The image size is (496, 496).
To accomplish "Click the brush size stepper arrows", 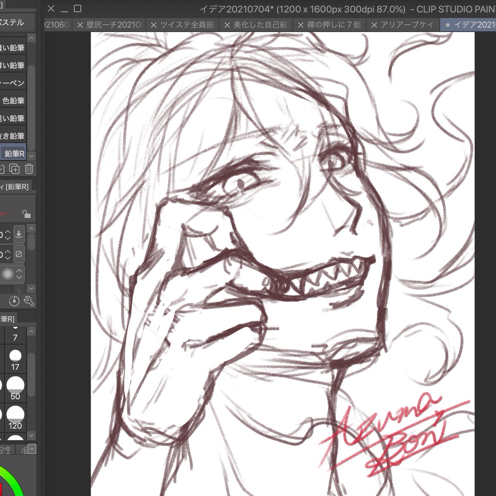I will 7,235.
